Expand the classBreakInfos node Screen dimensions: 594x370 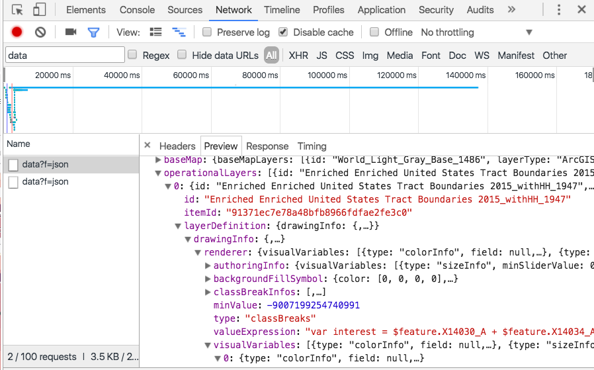point(208,292)
